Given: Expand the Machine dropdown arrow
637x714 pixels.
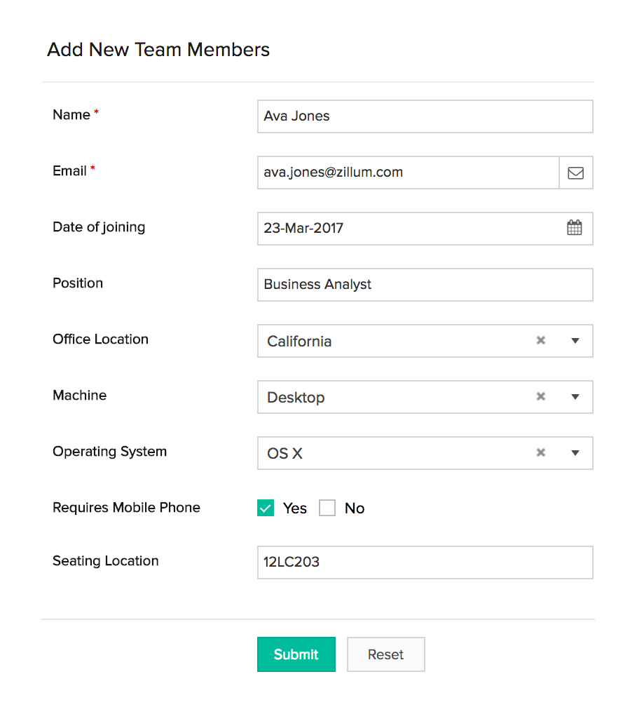Looking at the screenshot, I should (575, 397).
